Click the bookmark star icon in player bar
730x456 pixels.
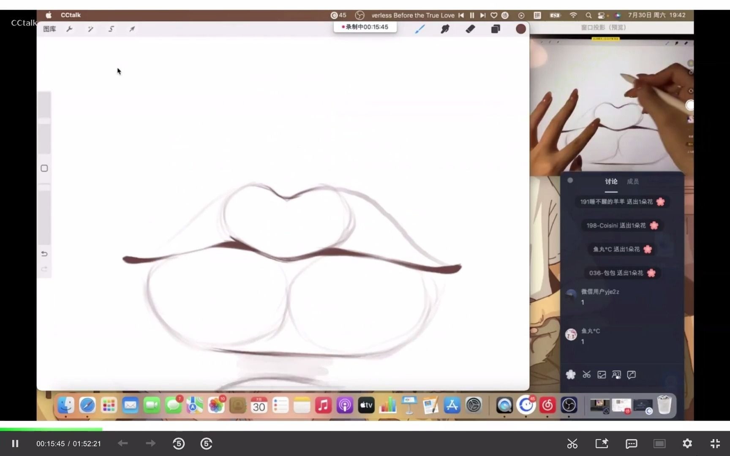(602, 443)
